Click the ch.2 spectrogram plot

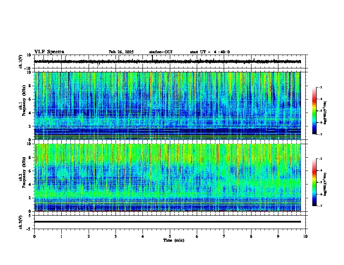point(168,178)
